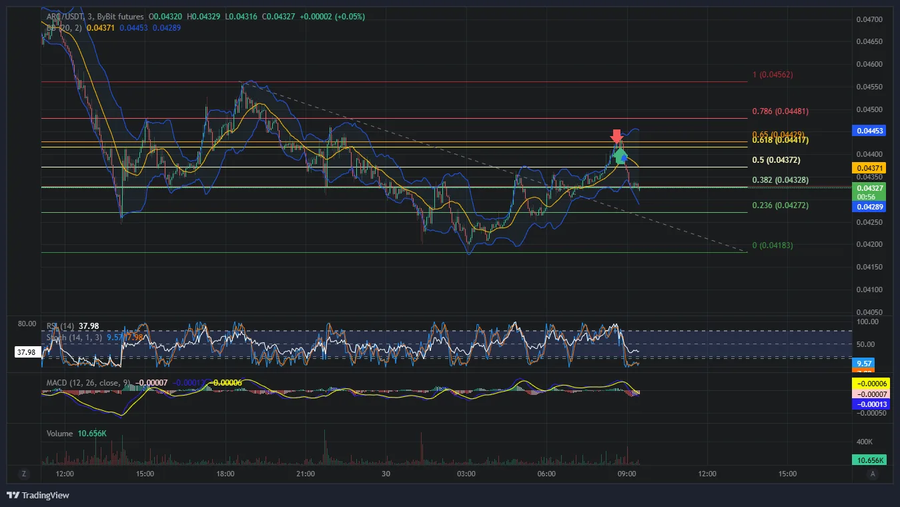The image size is (900, 507).
Task: Open the TradingView logo link
Action: coord(38,495)
